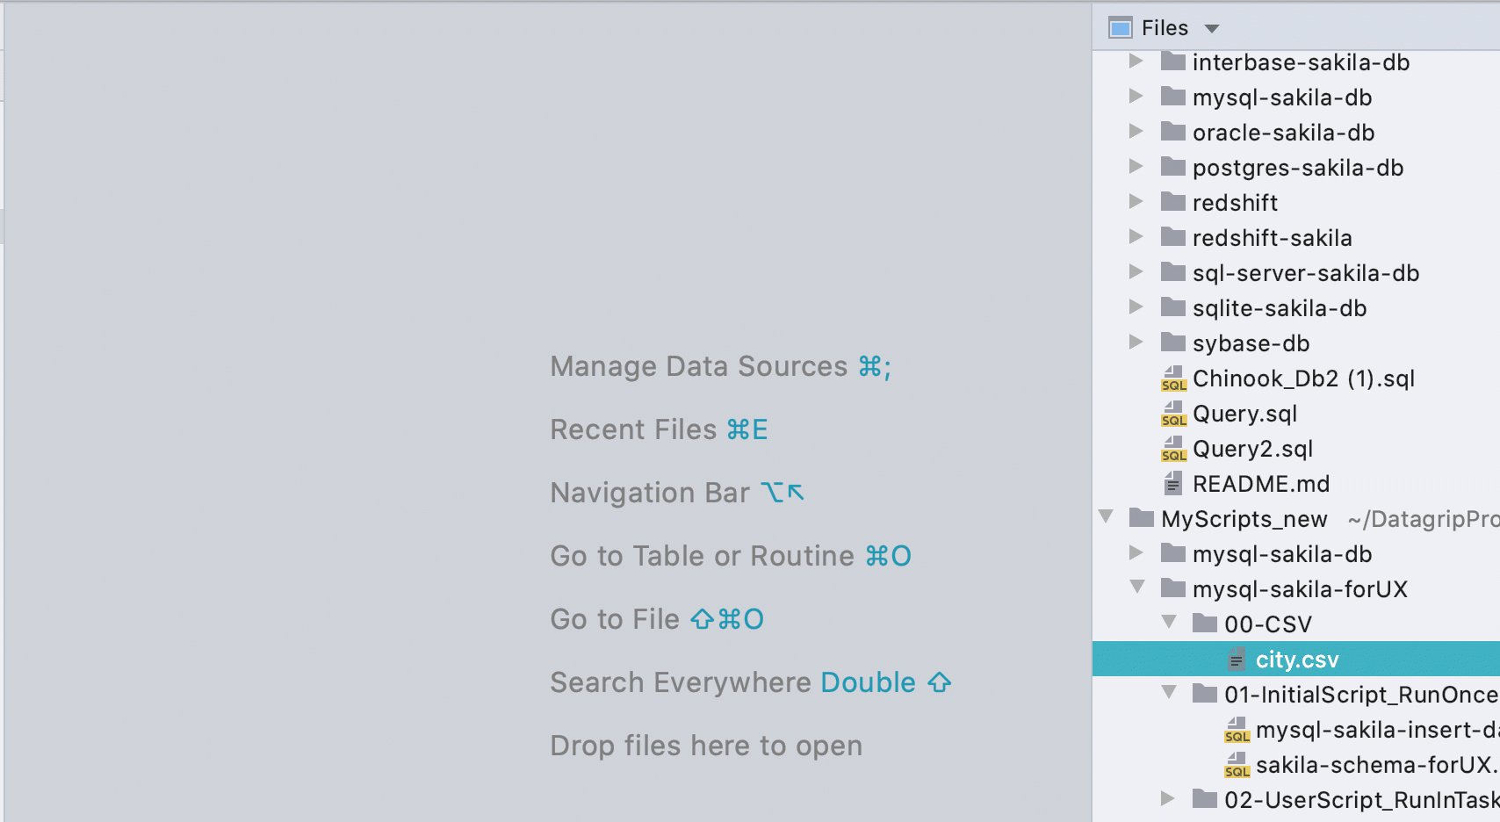The height and width of the screenshot is (822, 1500).
Task: Click the city.csv file icon
Action: pyautogui.click(x=1236, y=659)
